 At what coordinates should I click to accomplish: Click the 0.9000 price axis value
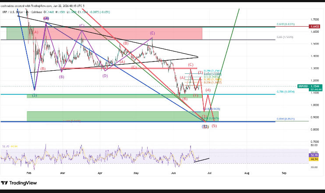314,117
